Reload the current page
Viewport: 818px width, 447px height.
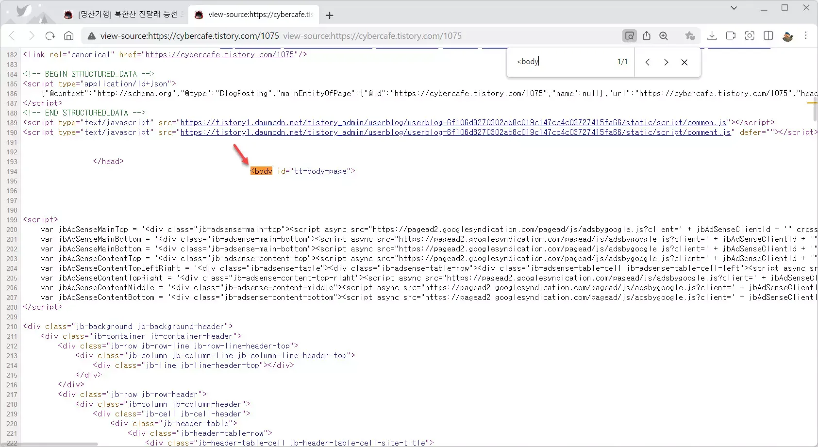tap(50, 36)
